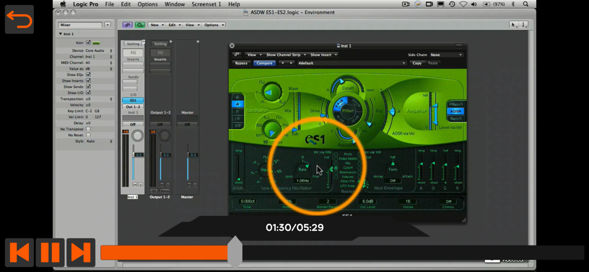The image size is (589, 272).
Task: Select the text tool menu
Action: point(524,25)
